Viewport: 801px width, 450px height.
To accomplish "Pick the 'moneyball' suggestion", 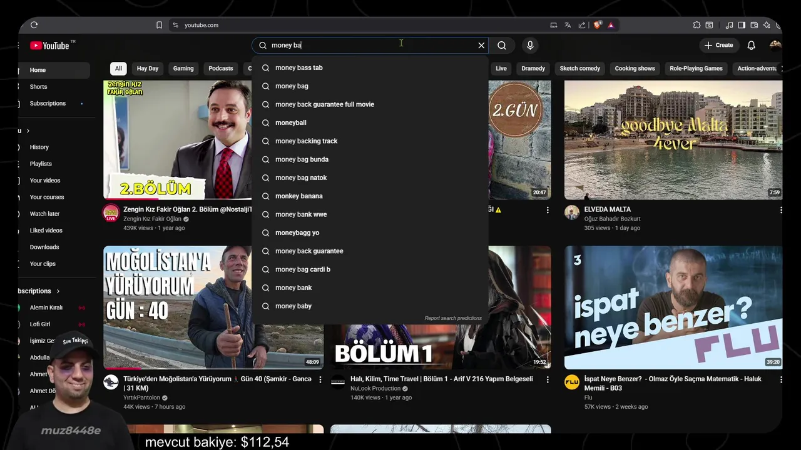I will click(x=370, y=122).
